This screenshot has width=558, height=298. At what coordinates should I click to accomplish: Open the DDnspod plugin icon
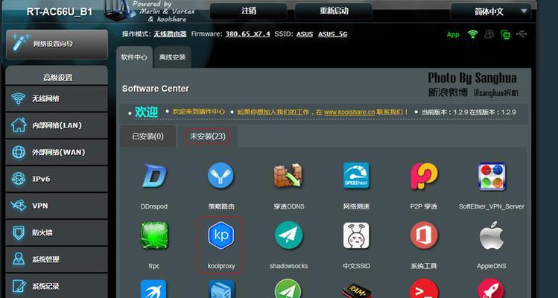[x=154, y=176]
